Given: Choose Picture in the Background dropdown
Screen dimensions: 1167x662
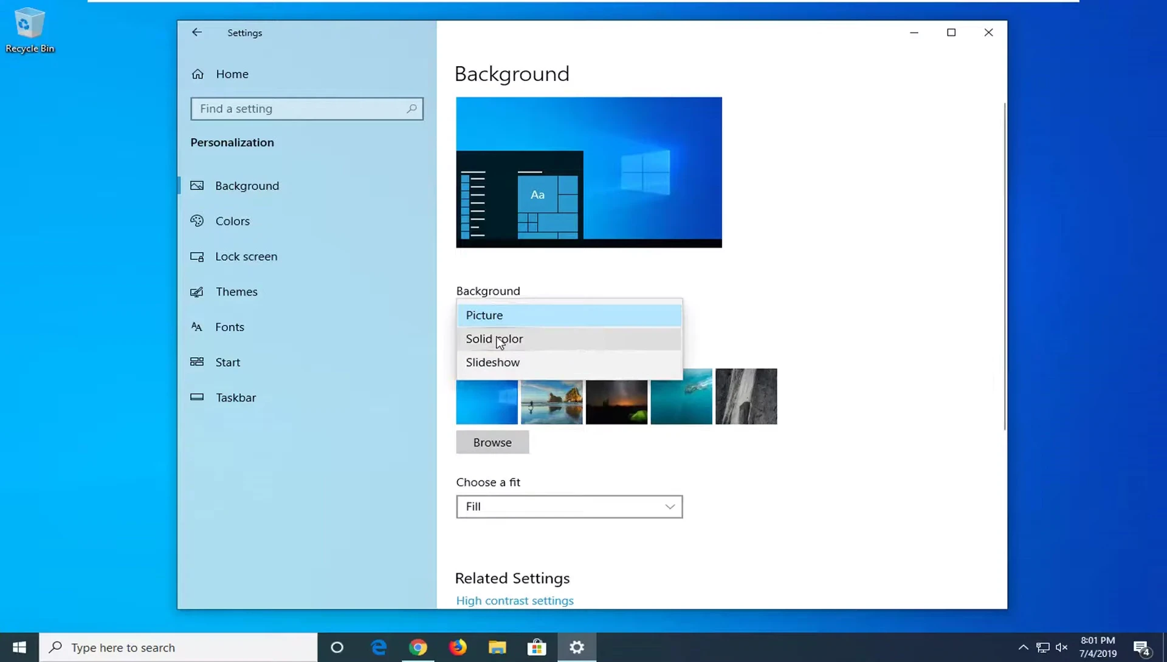Looking at the screenshot, I should tap(569, 315).
